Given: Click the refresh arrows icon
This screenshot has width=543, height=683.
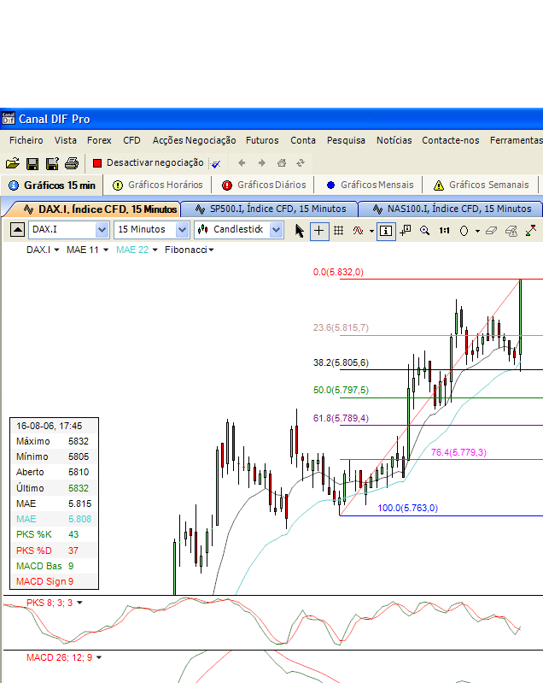Looking at the screenshot, I should pos(301,163).
